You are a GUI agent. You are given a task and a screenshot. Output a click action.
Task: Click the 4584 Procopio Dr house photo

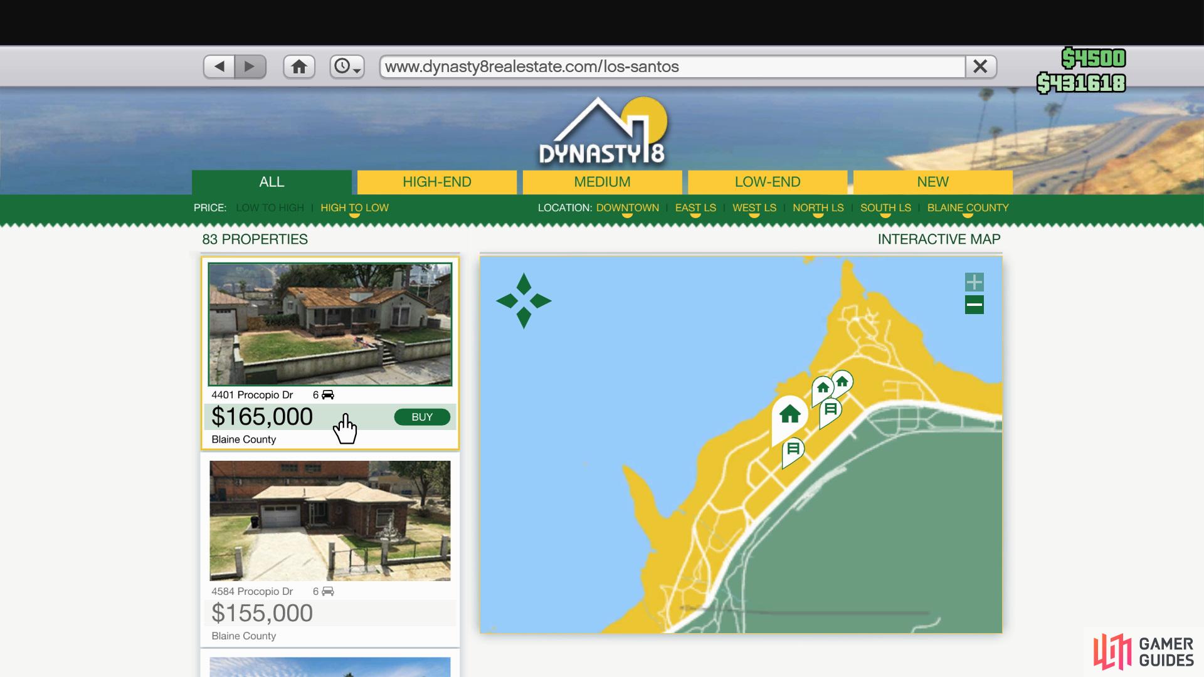tap(330, 521)
